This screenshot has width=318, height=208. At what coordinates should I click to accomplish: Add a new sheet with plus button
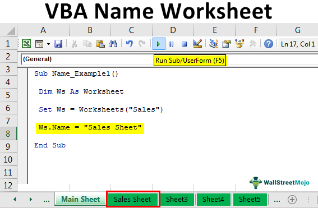292,200
